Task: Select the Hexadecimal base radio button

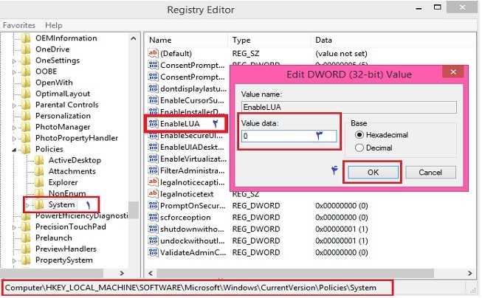Action: (x=359, y=135)
